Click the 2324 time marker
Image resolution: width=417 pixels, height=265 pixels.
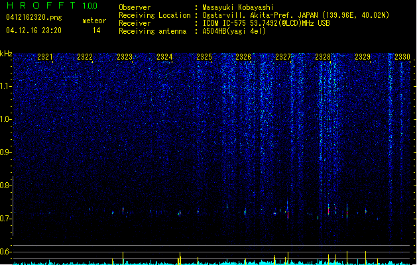tap(164, 57)
